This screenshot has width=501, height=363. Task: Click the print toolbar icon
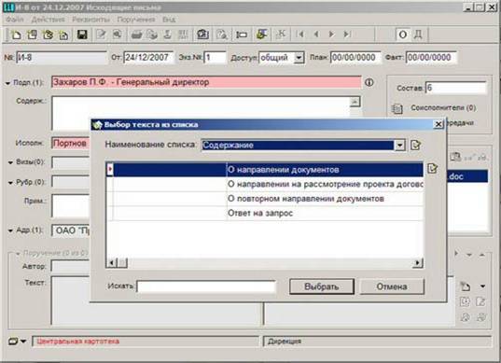[x=136, y=35]
